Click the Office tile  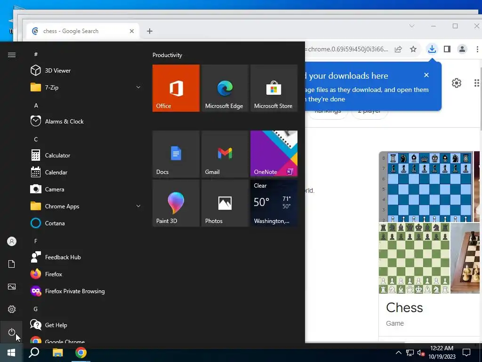point(176,88)
